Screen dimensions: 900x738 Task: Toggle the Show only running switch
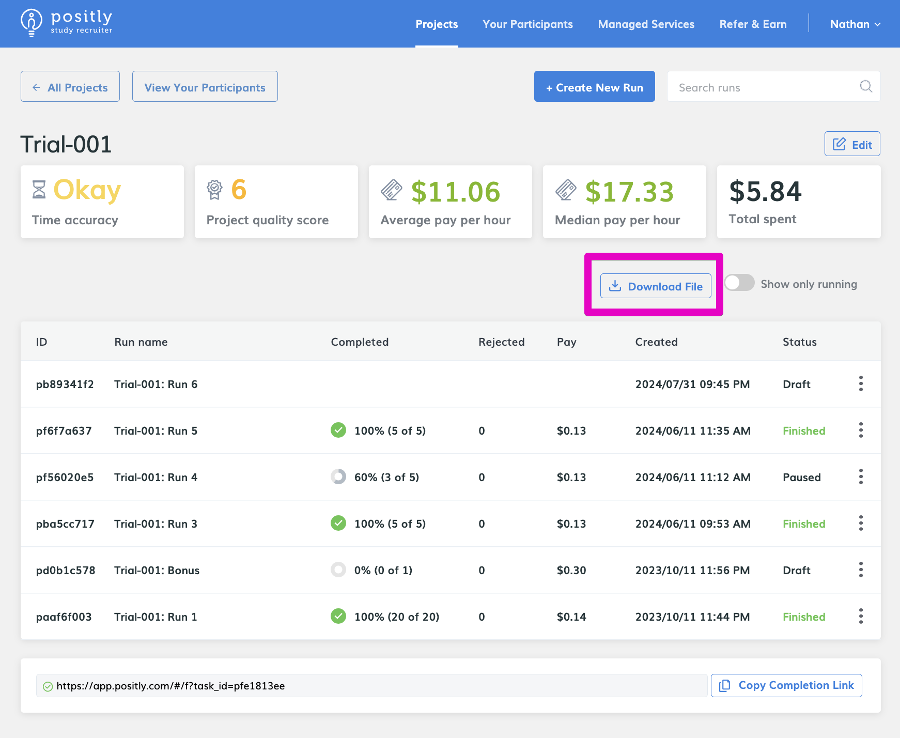[x=739, y=283]
